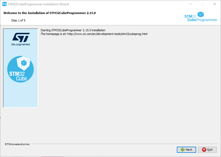Click the green arrow icon on Next
This screenshot has height=157, width=221.
pyautogui.click(x=183, y=150)
